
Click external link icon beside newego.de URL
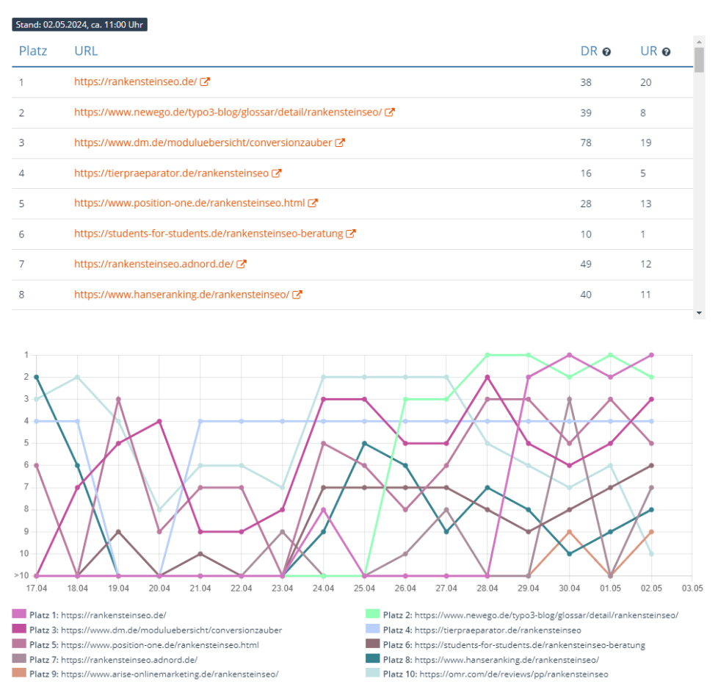(390, 112)
